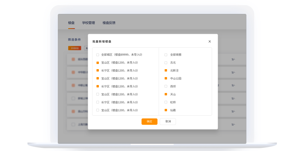Click the orange button under 筛选条件
The width and height of the screenshot is (303, 151).
tap(75, 48)
